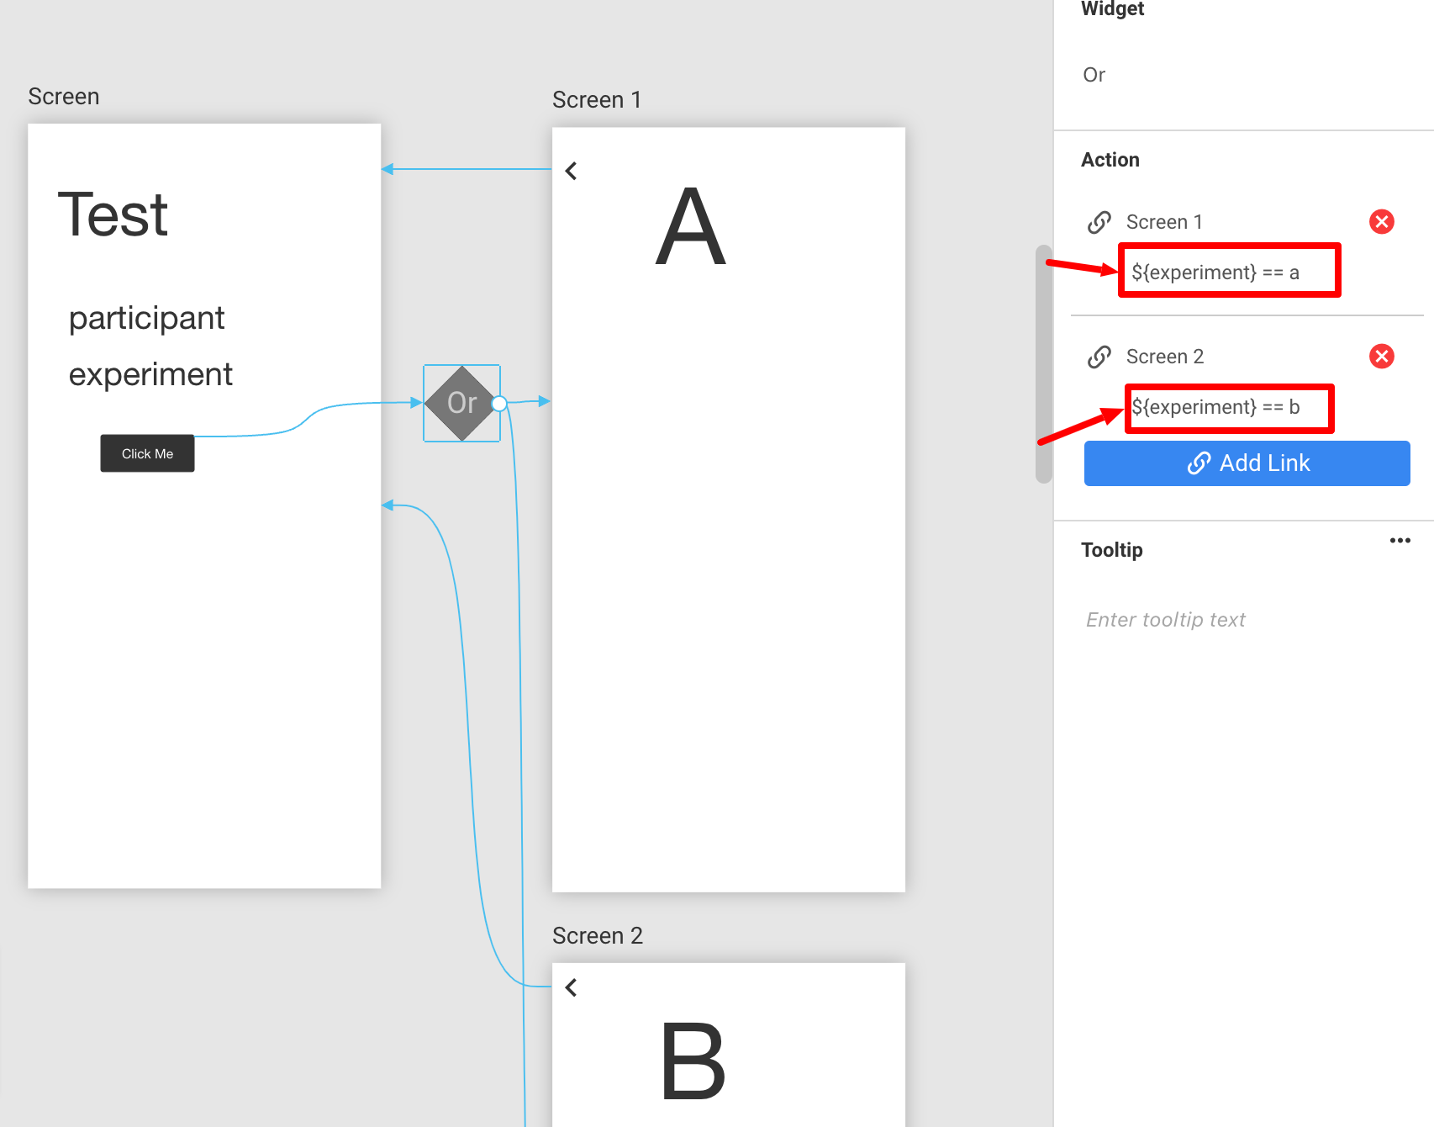Delete the Screen 2 action link
The width and height of the screenshot is (1434, 1127).
pyautogui.click(x=1382, y=356)
